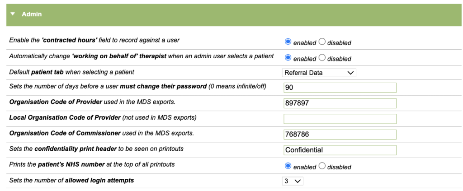Open the default patient tab dropdown
Screen dimensions: 463x191
click(x=319, y=73)
